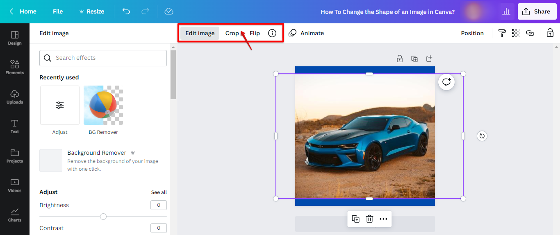The width and height of the screenshot is (560, 235).
Task: Click the Crop button
Action: pyautogui.click(x=232, y=33)
